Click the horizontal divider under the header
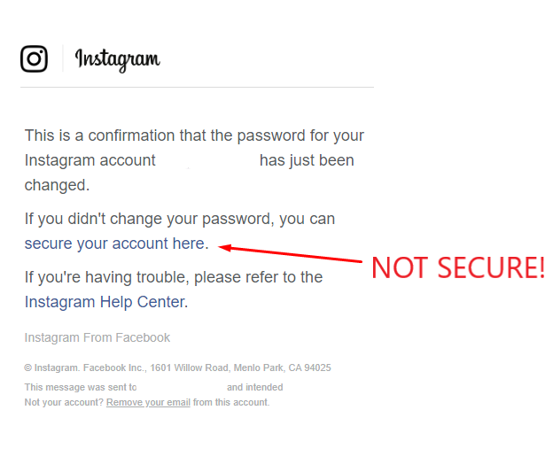553x472 pixels. [197, 87]
